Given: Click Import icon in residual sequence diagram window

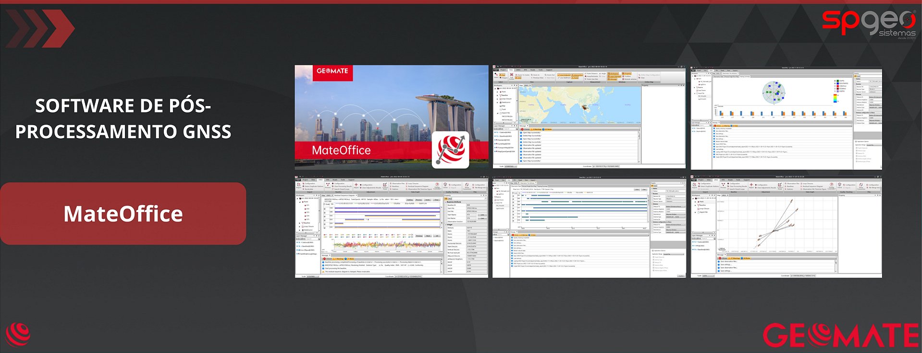Looking at the screenshot, I should click(299, 185).
